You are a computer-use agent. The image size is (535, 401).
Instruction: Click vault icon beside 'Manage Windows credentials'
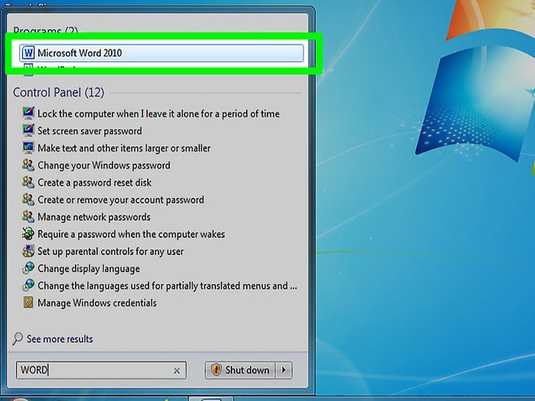29,302
